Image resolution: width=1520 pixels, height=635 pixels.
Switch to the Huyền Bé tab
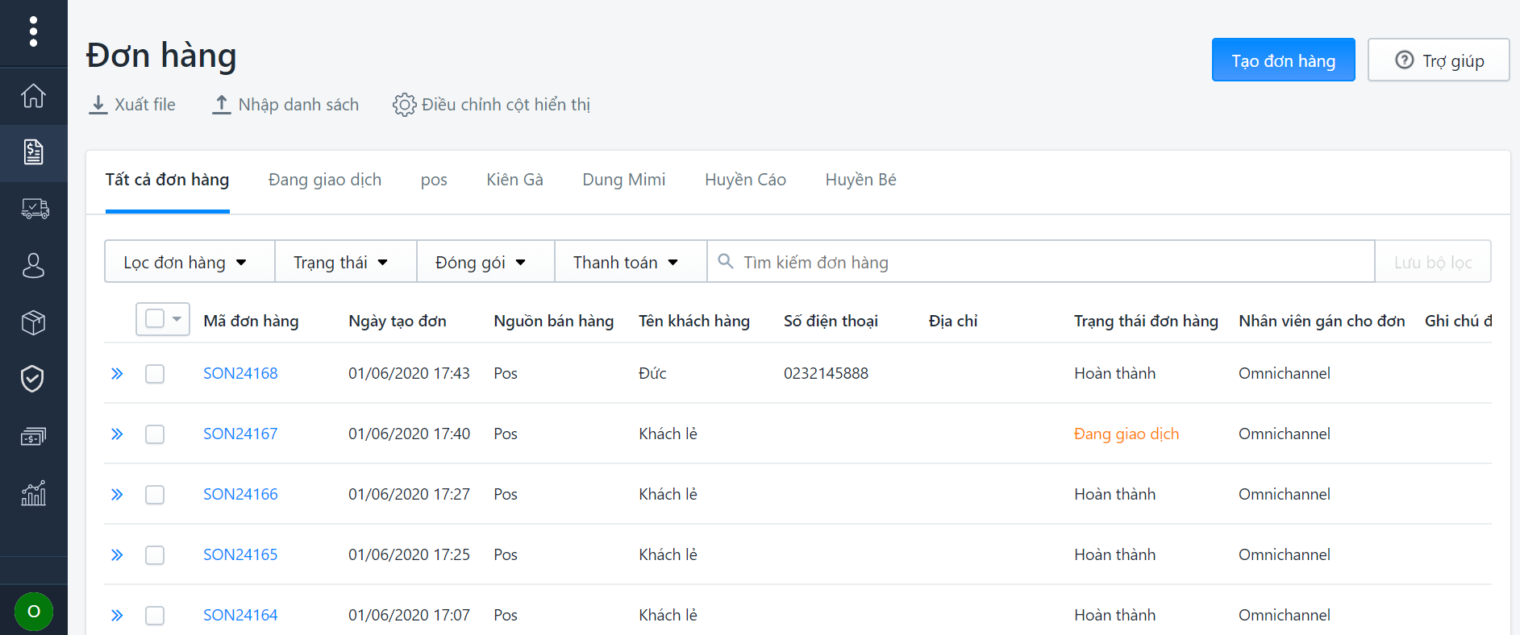click(x=860, y=180)
